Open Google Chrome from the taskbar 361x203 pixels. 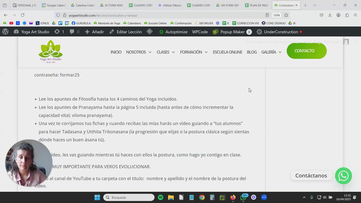coord(202,197)
